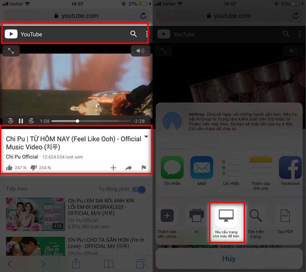This screenshot has height=272, width=306.
Task: Go forward with Safari forward arrow
Action: coord(43,264)
